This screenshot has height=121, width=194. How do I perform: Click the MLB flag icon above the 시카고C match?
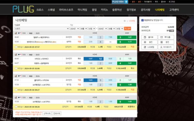pos(20,55)
